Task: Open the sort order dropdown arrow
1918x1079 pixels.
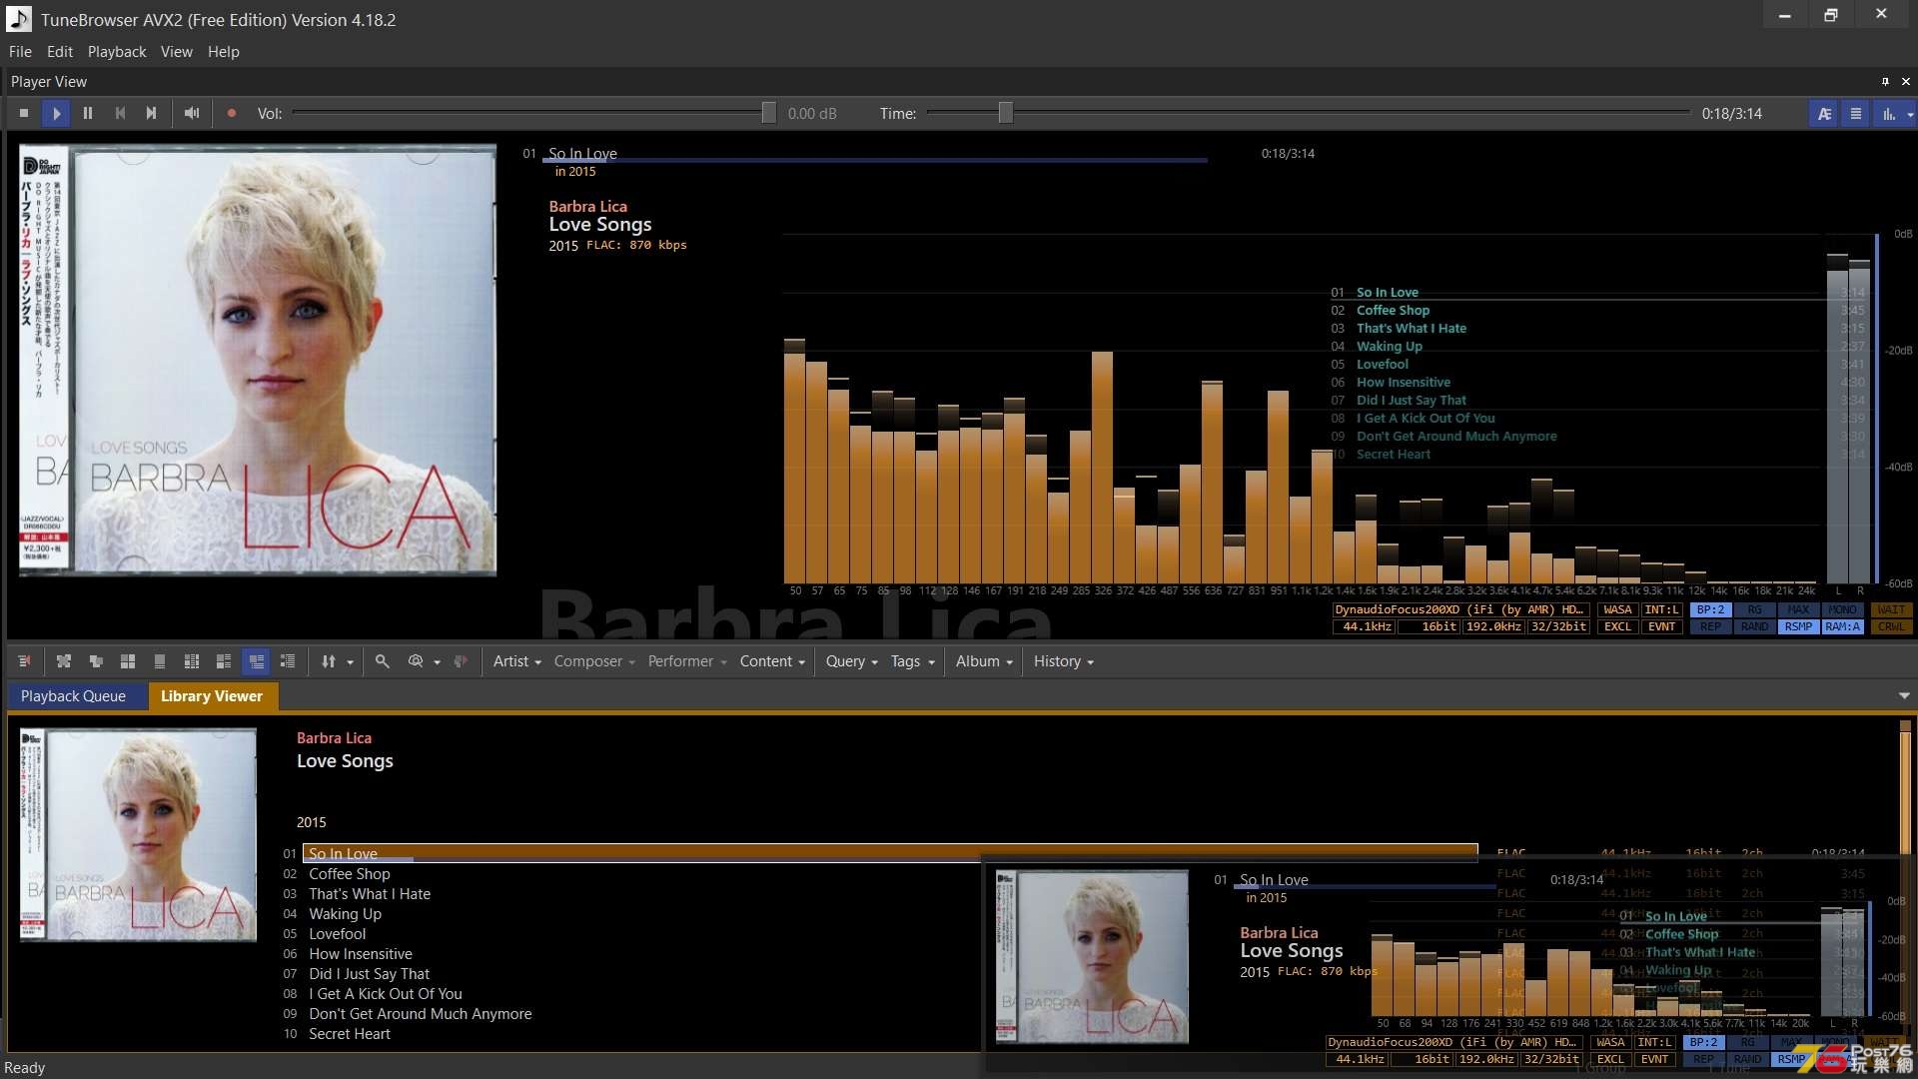Action: click(350, 662)
